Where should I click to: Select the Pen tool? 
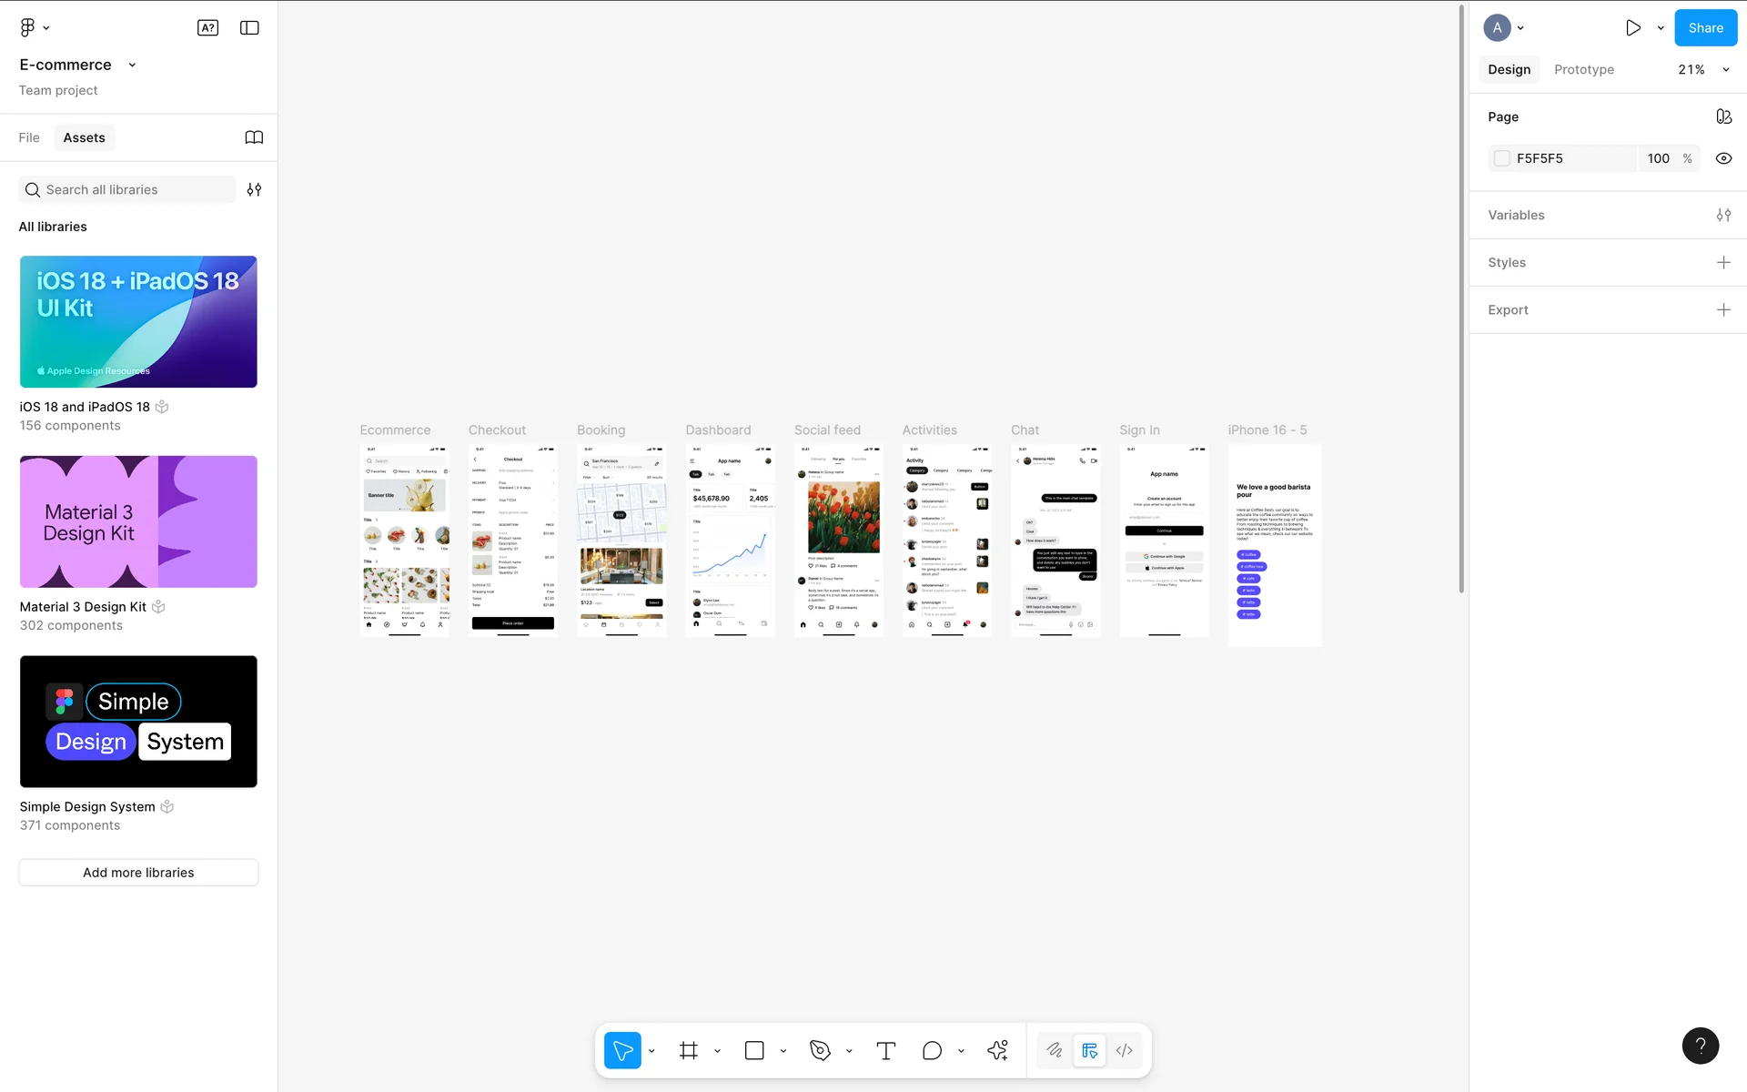(x=820, y=1051)
